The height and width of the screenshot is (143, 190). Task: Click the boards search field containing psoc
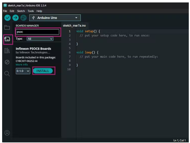click(x=37, y=32)
